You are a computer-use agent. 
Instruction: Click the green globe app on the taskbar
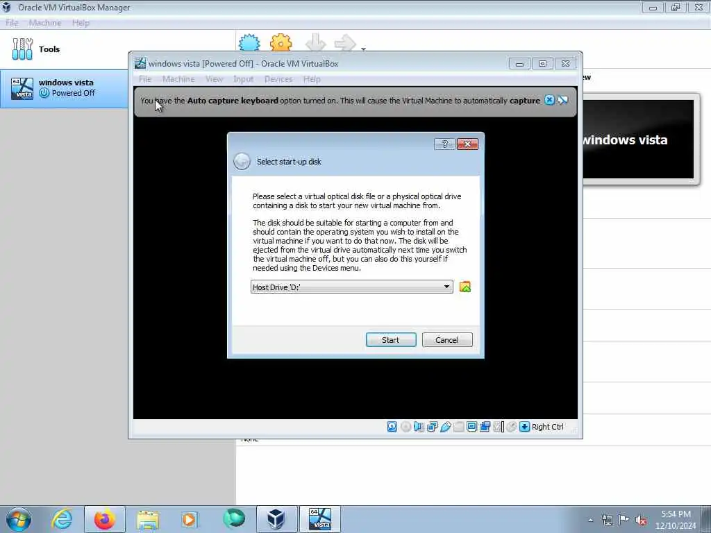coord(234,519)
